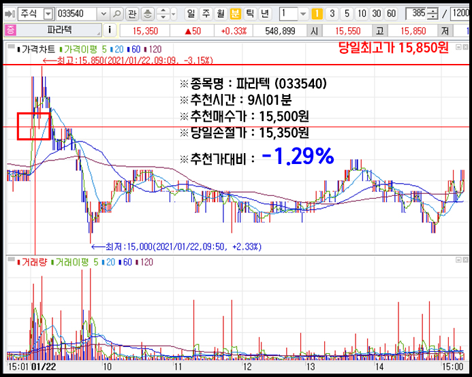Click the stock name 파라텍 box
Viewport: 472px width, 377px height.
[x=60, y=31]
